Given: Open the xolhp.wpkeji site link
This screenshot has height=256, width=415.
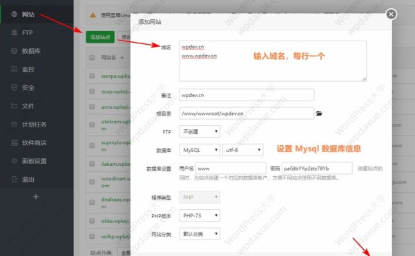Looking at the screenshot, I should 115,236.
